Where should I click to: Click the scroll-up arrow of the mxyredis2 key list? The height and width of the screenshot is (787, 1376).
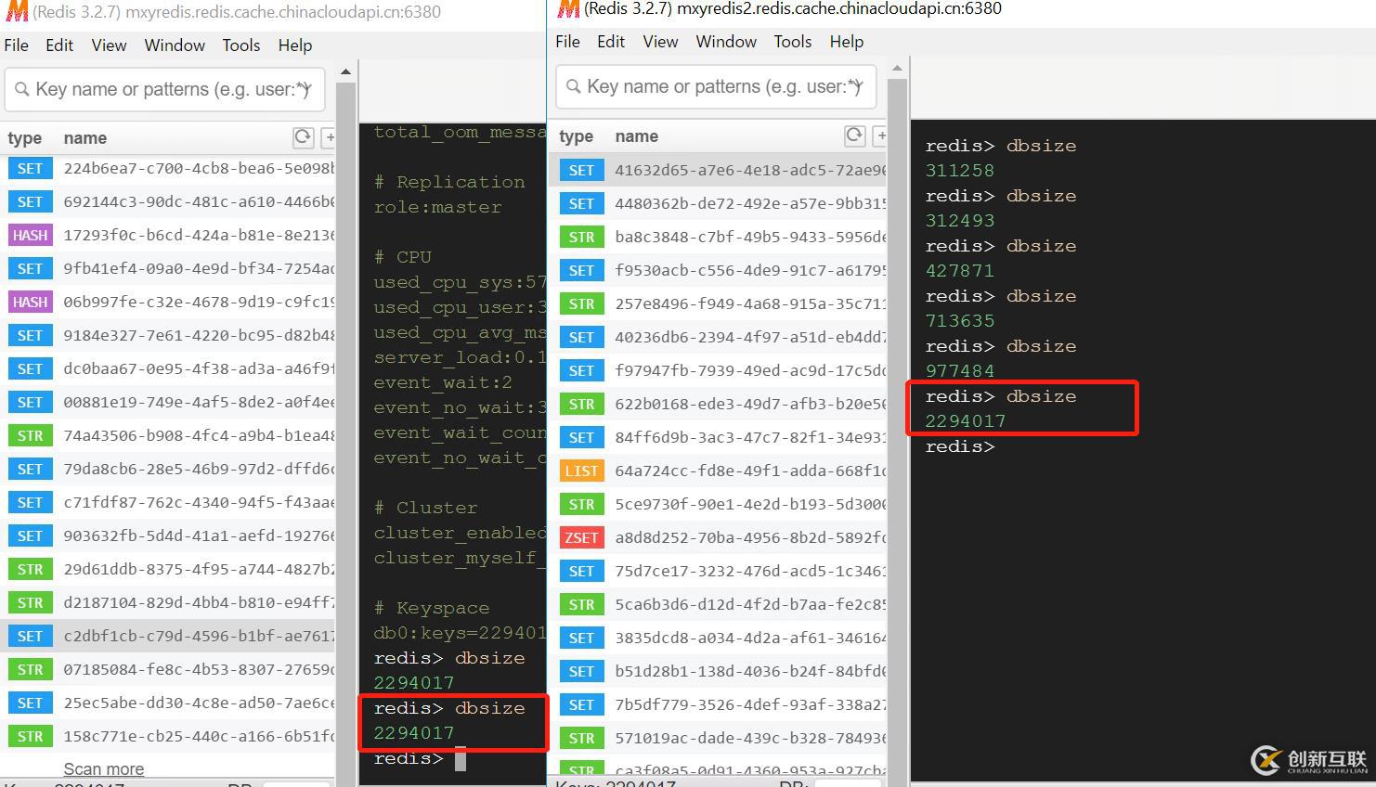pyautogui.click(x=897, y=68)
